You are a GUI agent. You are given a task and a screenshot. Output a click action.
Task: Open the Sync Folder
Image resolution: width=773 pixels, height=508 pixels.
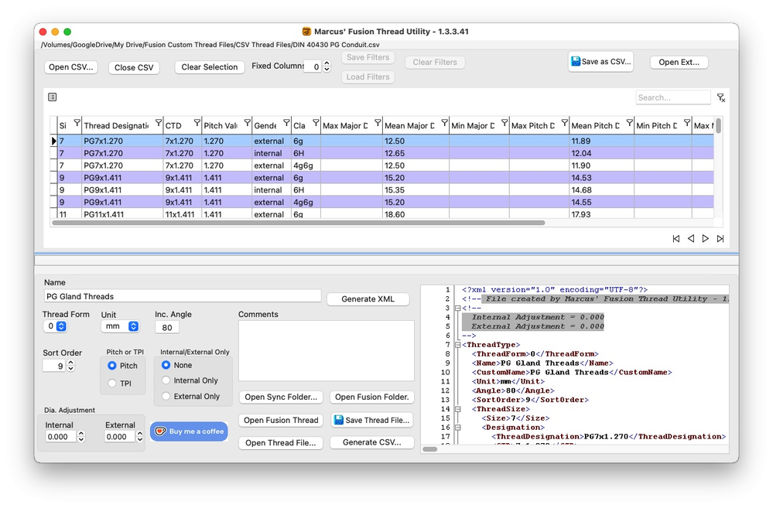[281, 397]
